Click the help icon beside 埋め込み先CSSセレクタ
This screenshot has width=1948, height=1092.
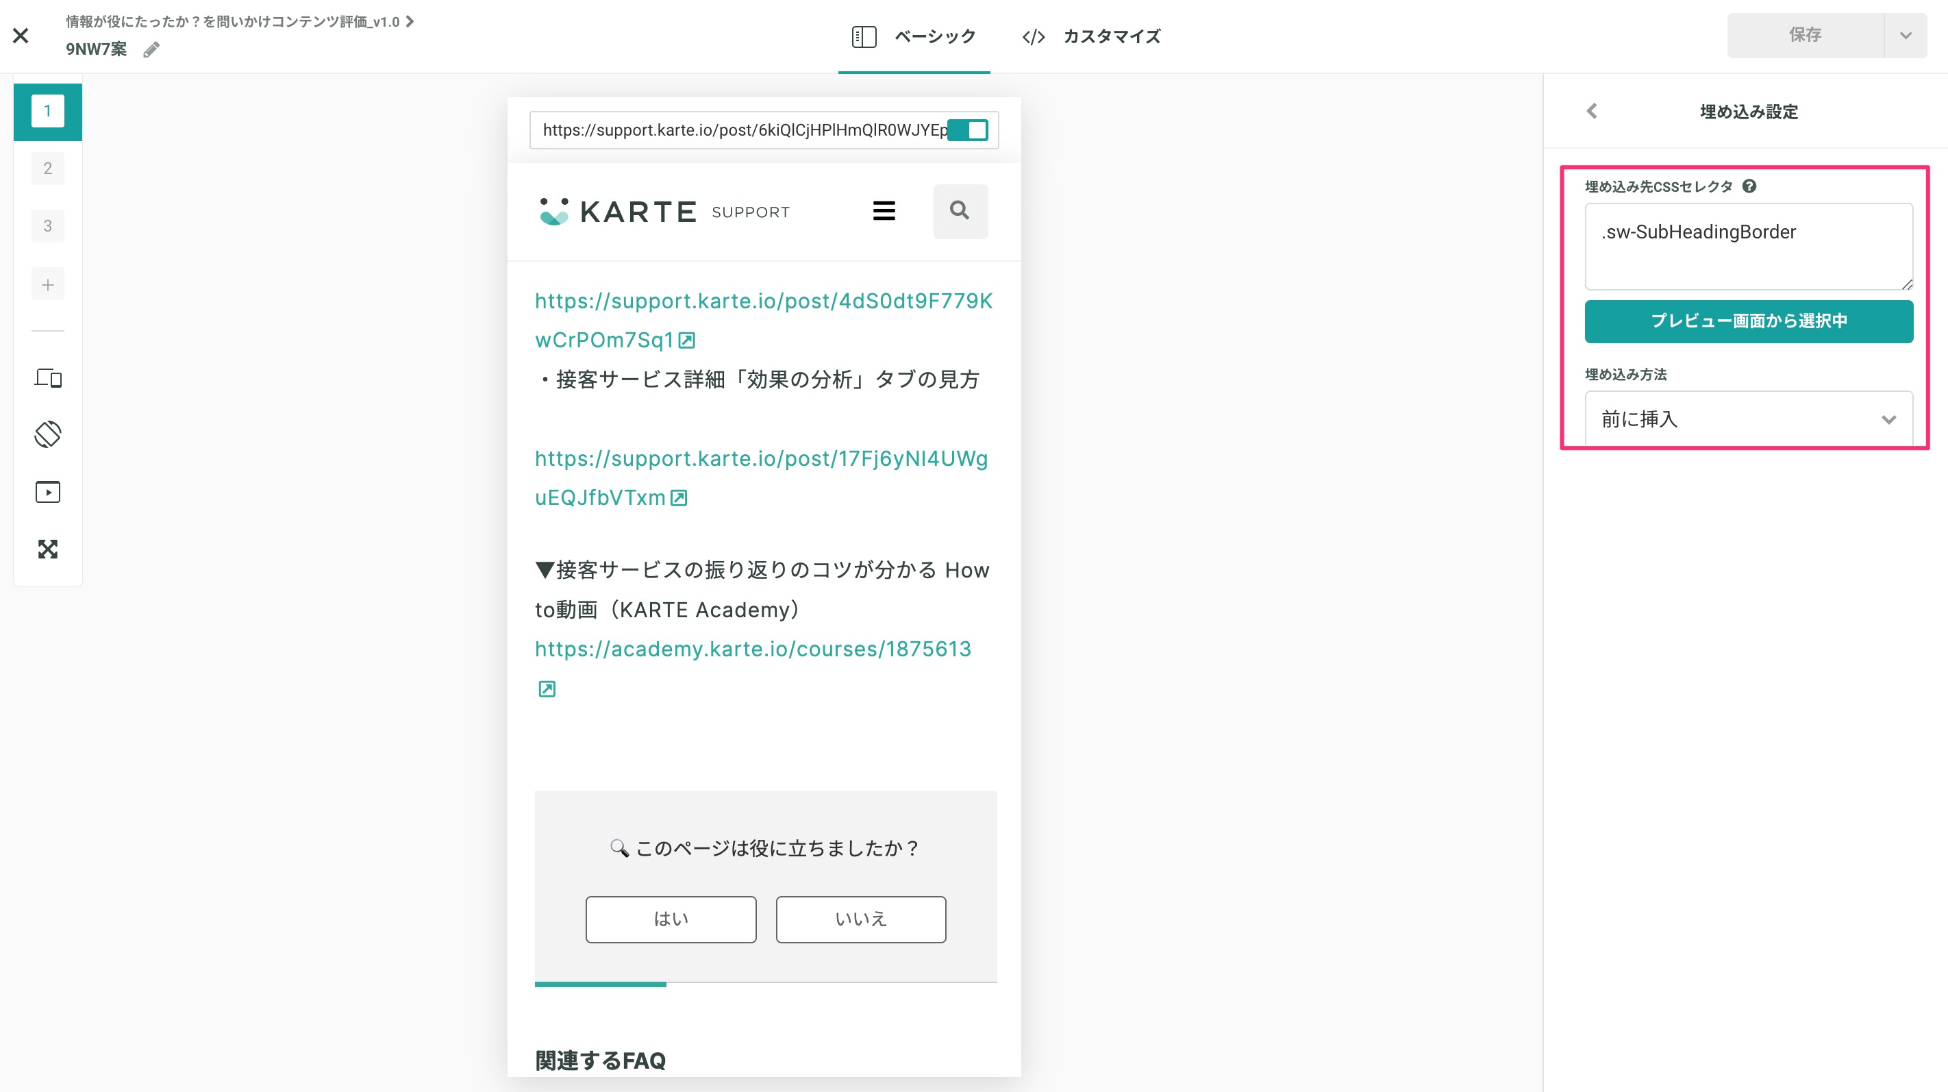tap(1749, 186)
